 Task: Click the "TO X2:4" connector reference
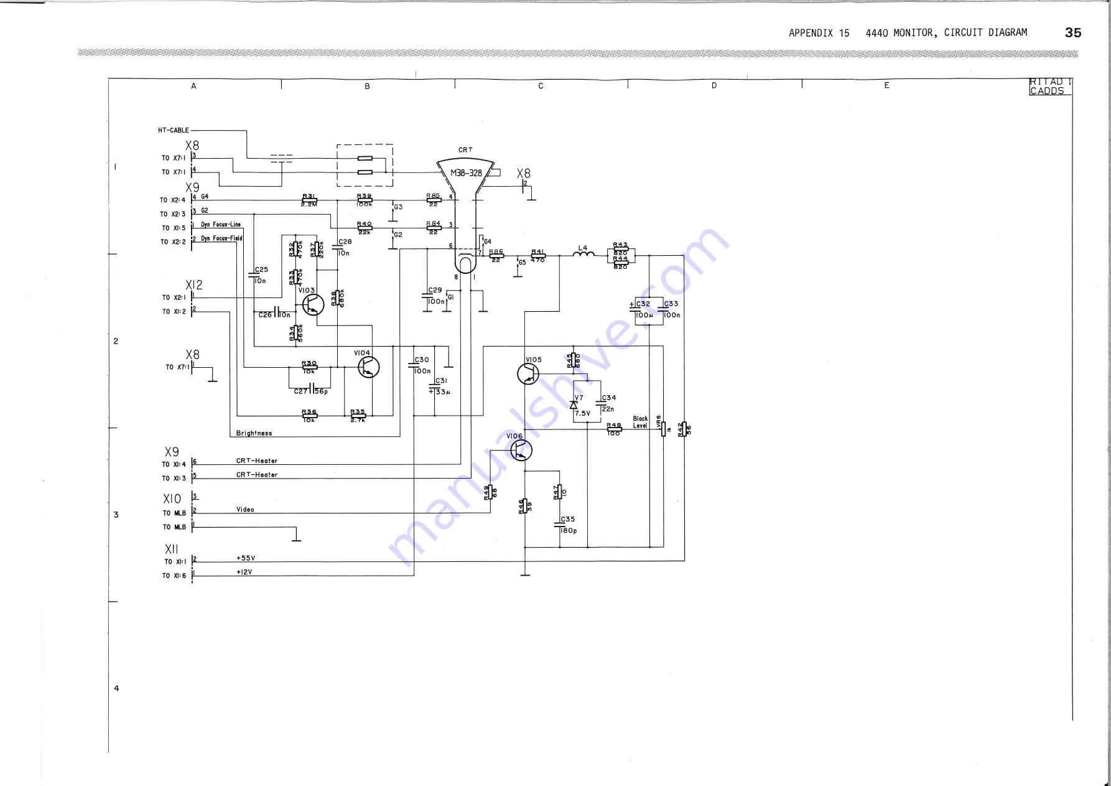pyautogui.click(x=172, y=200)
